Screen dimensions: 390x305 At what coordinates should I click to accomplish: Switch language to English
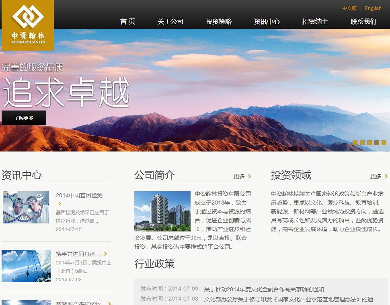click(373, 8)
